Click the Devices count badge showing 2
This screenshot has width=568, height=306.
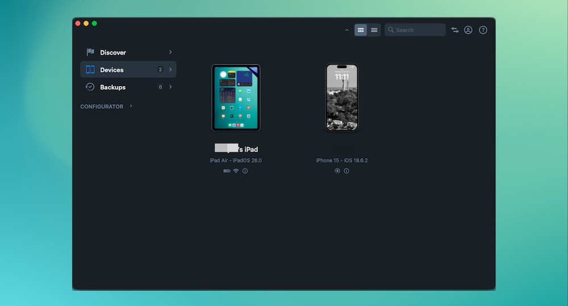tap(160, 69)
